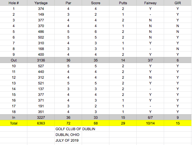Select the 10/14 fairway total cell

click(150, 123)
